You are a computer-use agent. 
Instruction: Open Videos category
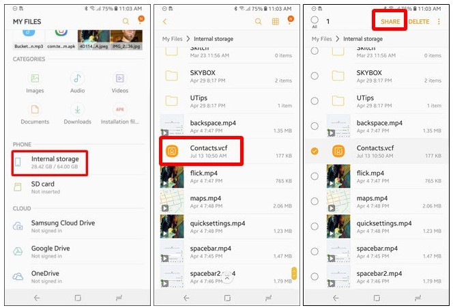click(120, 83)
